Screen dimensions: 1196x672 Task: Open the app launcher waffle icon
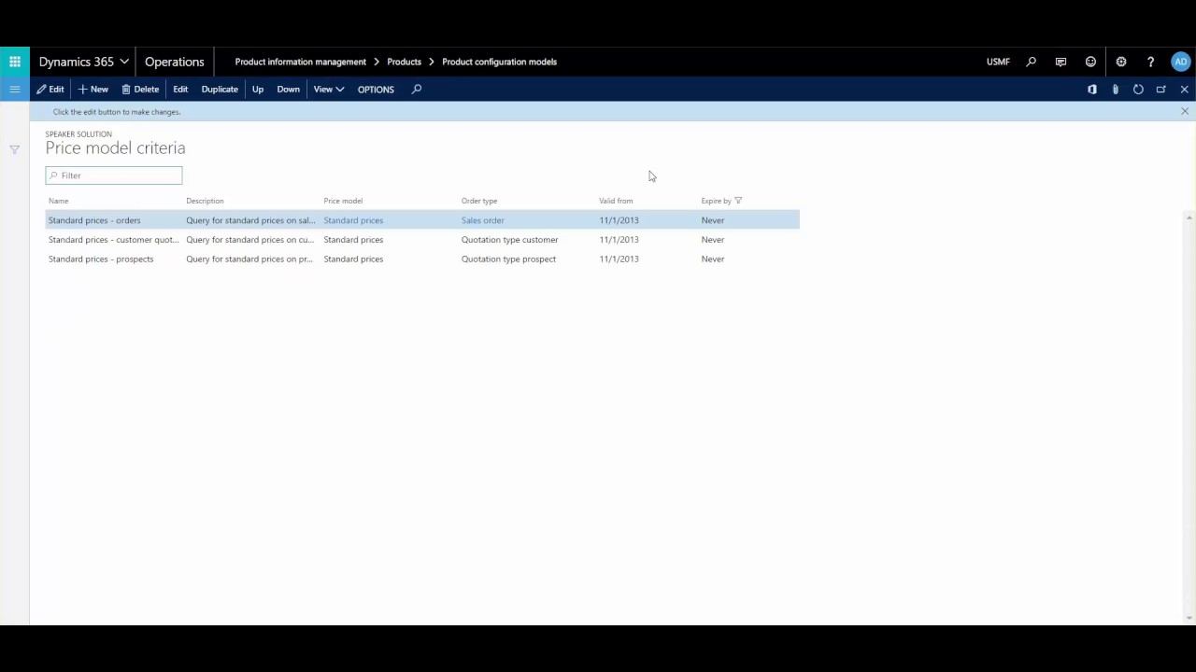(x=15, y=62)
